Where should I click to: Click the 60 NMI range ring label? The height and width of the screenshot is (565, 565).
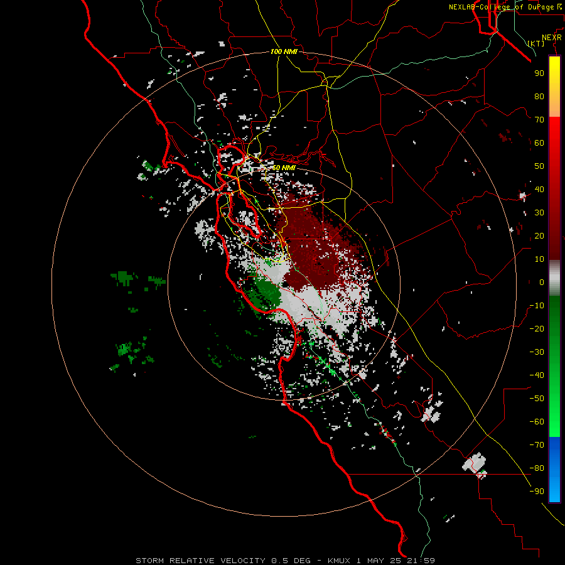click(284, 168)
